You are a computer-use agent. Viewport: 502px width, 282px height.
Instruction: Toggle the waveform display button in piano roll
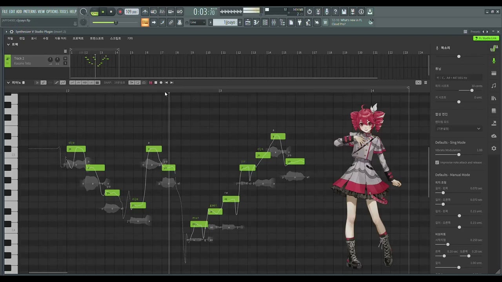[85, 83]
